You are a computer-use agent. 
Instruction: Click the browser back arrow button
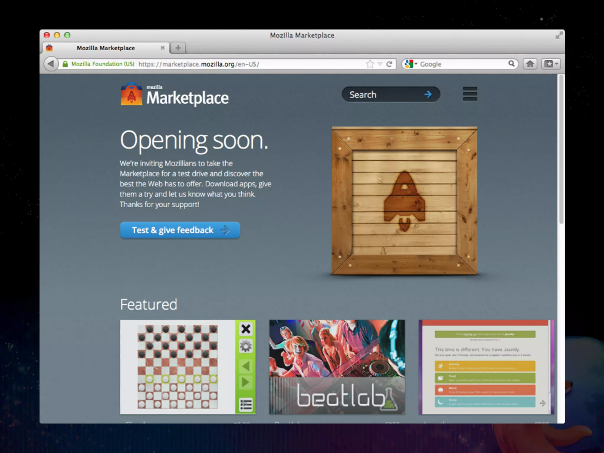pos(51,64)
